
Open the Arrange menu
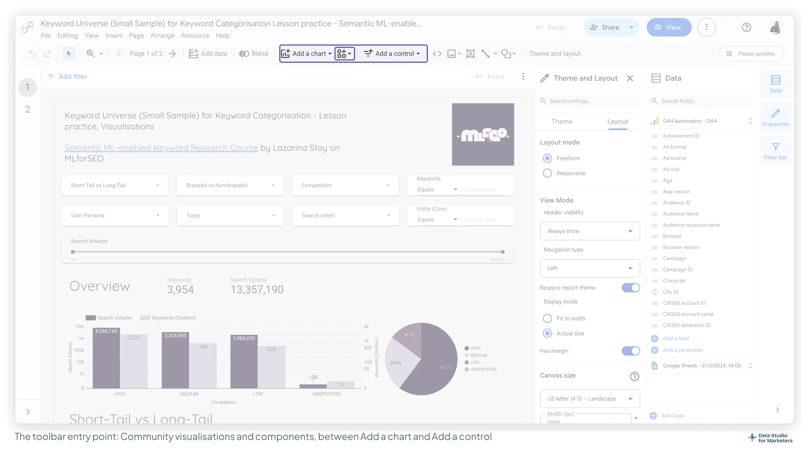coord(163,36)
